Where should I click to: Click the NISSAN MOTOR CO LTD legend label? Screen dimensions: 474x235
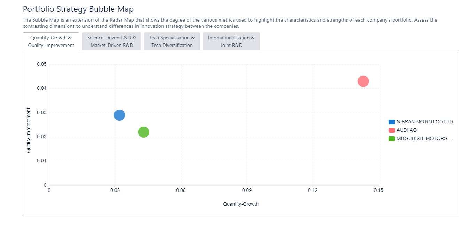tap(425, 122)
